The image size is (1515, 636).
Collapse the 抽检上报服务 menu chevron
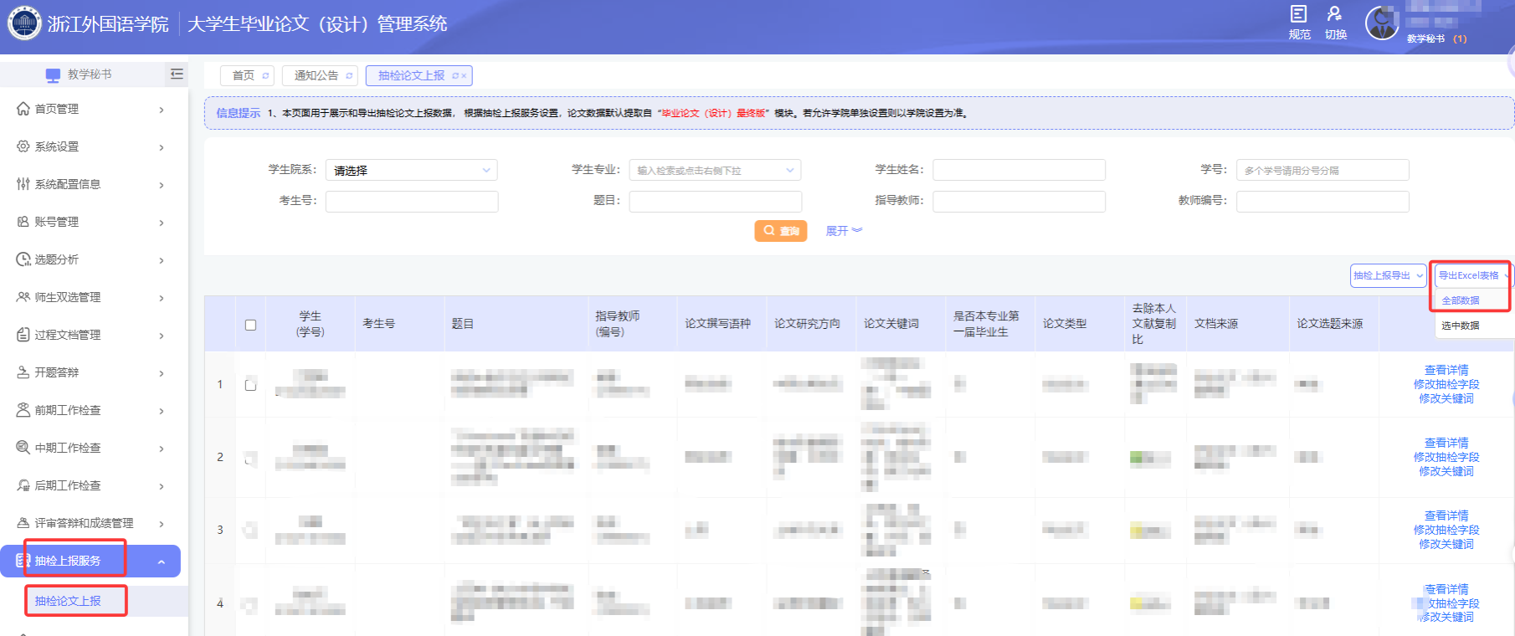click(x=162, y=562)
